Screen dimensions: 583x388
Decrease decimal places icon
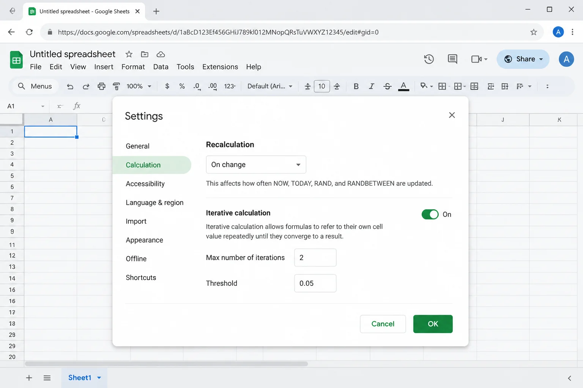click(197, 86)
